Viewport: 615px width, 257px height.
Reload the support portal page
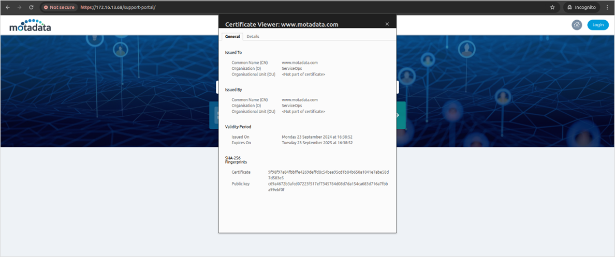pos(31,8)
